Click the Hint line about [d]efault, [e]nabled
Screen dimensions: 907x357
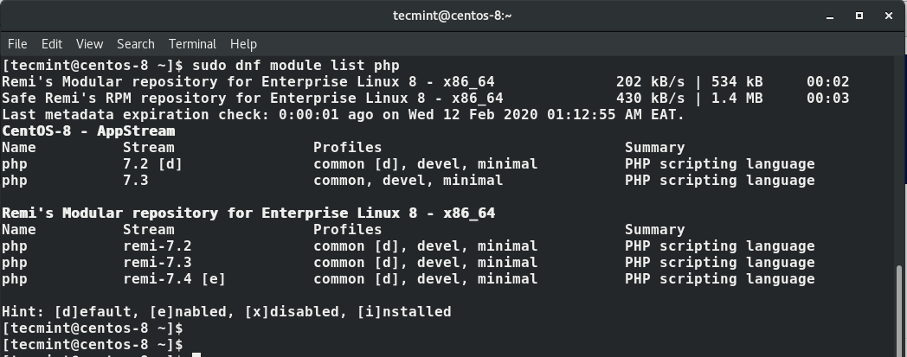[227, 311]
